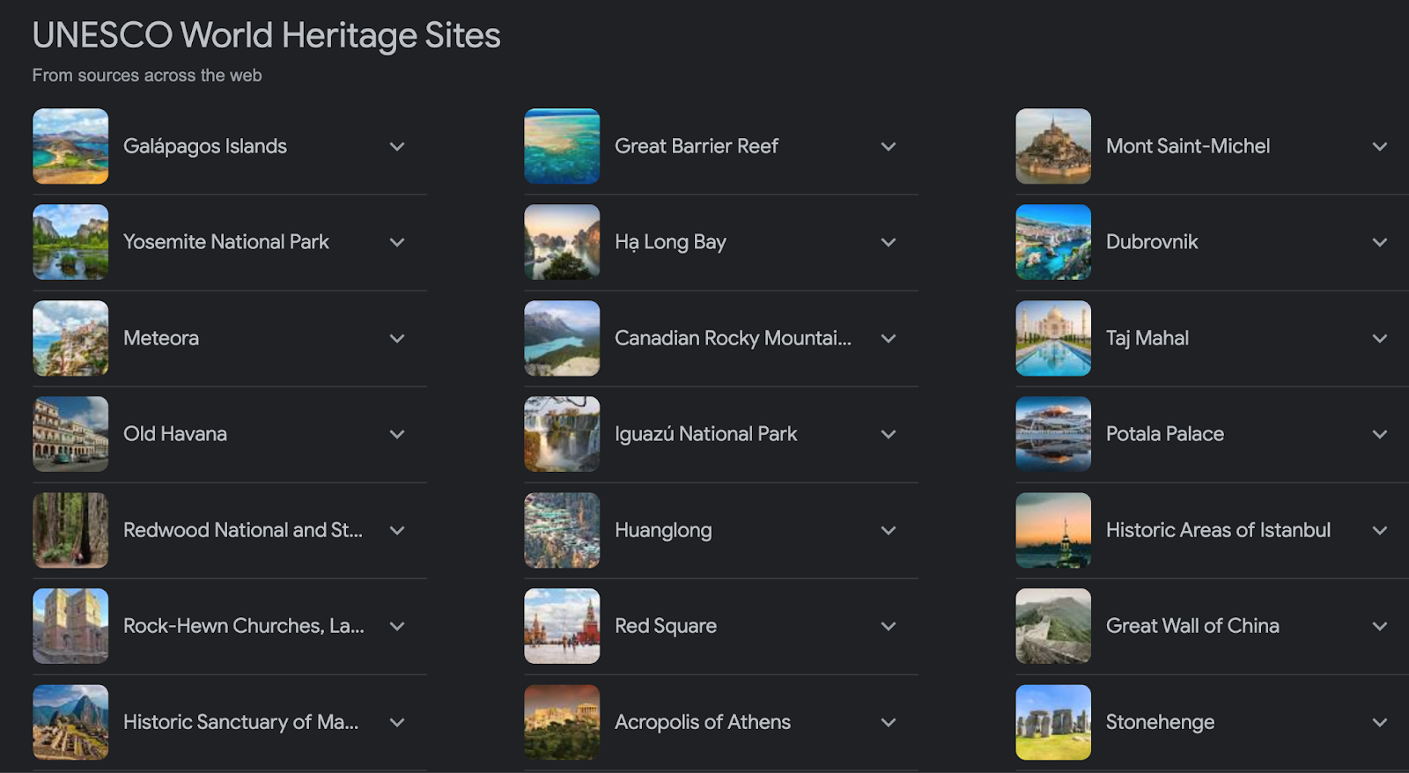
Task: Select the Rock-Hewn Churches label
Action: click(x=244, y=626)
